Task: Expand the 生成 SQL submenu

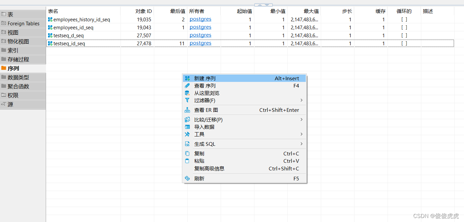Action: tap(301, 144)
